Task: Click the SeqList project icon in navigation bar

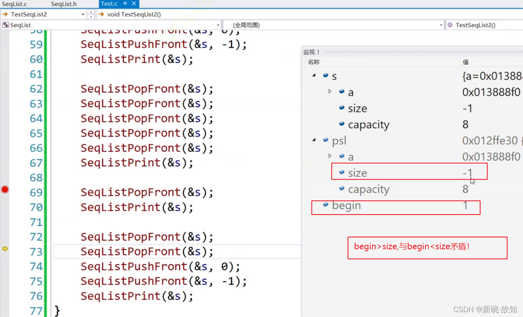Action: [6, 25]
